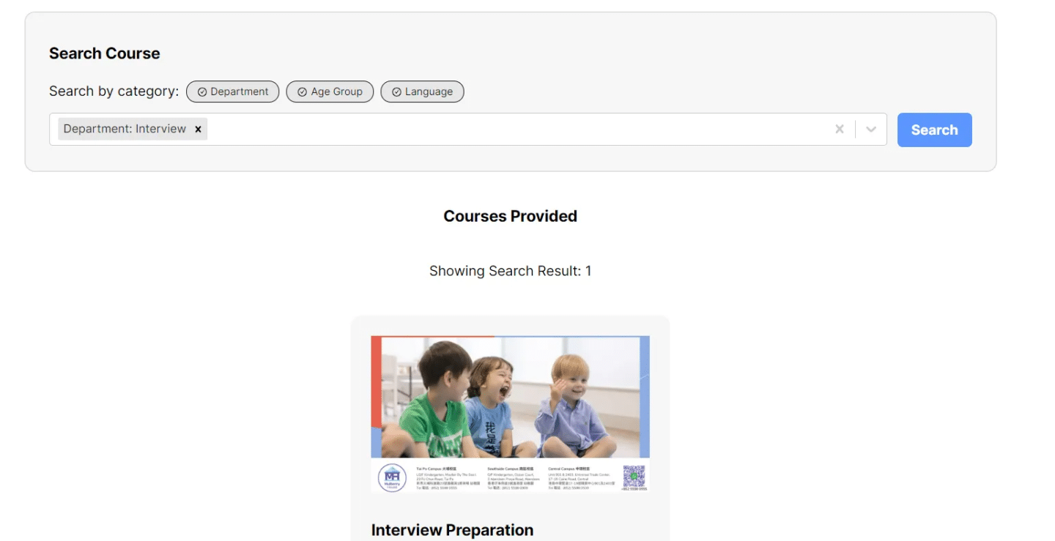Click the blue Search button
The height and width of the screenshot is (541, 1055).
point(934,130)
